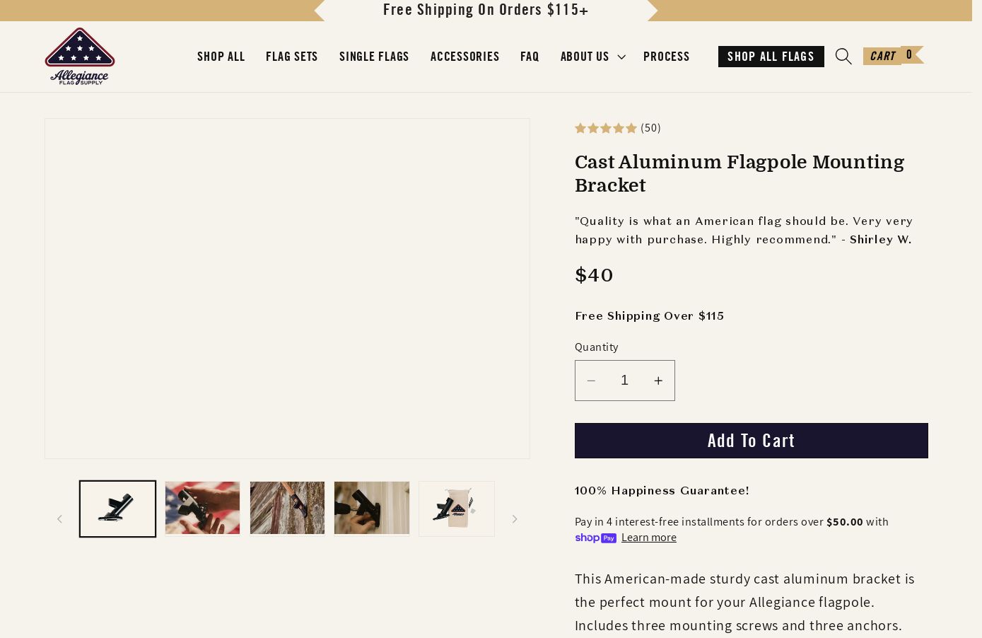Slide thumbnails left with previous arrow
The height and width of the screenshot is (638, 982).
[x=59, y=519]
